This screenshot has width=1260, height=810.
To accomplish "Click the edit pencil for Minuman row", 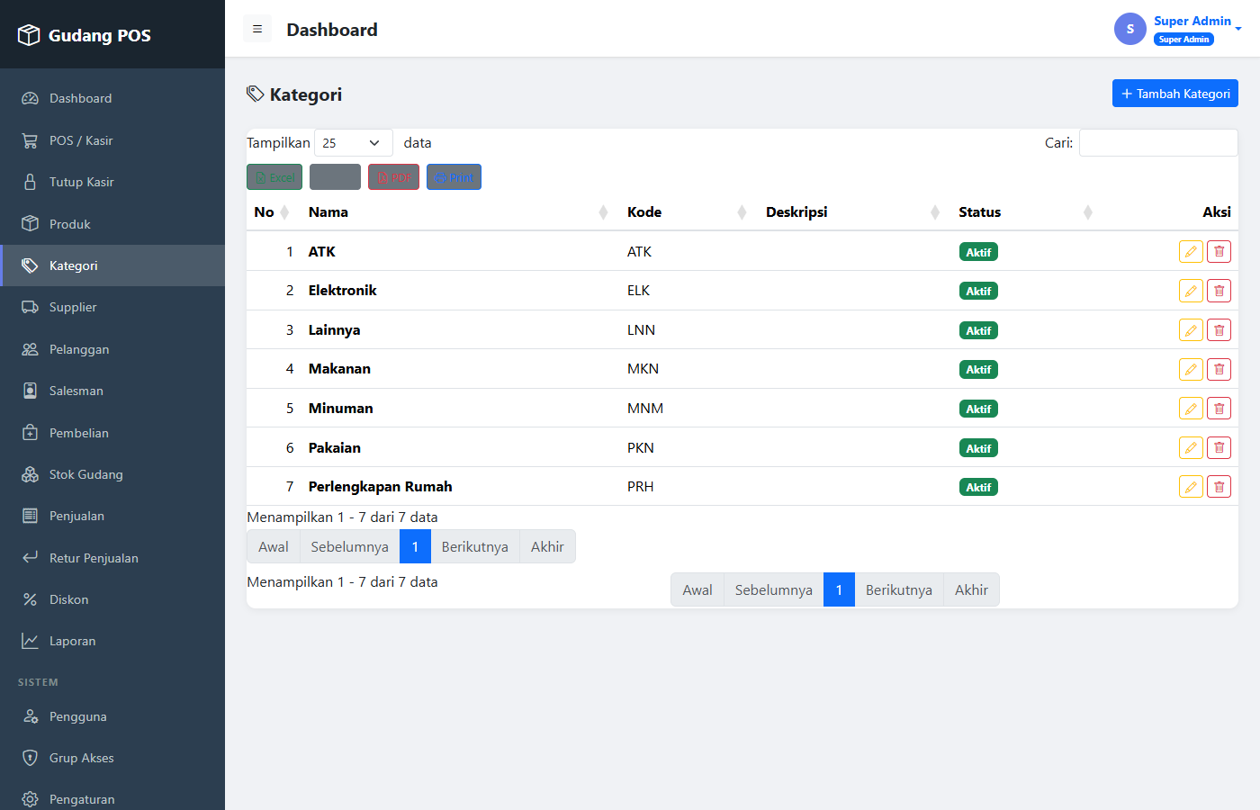I will pyautogui.click(x=1191, y=409).
